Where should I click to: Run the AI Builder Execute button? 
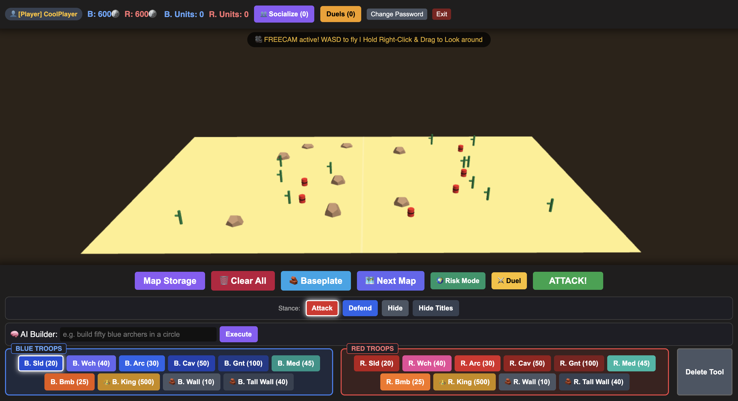click(x=239, y=334)
